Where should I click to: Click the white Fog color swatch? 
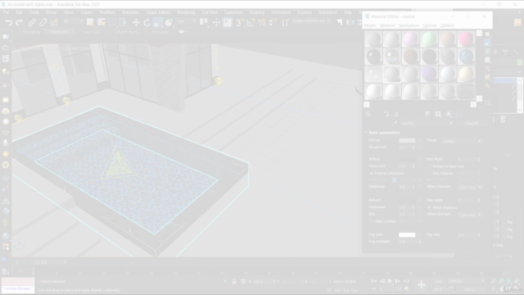(407, 235)
